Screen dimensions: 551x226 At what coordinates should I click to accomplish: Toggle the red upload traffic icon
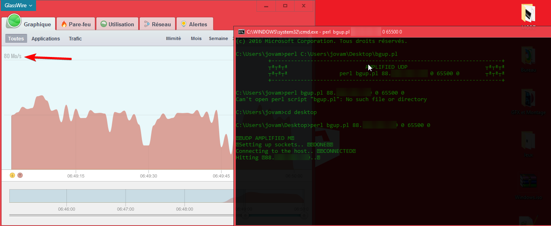20,175
